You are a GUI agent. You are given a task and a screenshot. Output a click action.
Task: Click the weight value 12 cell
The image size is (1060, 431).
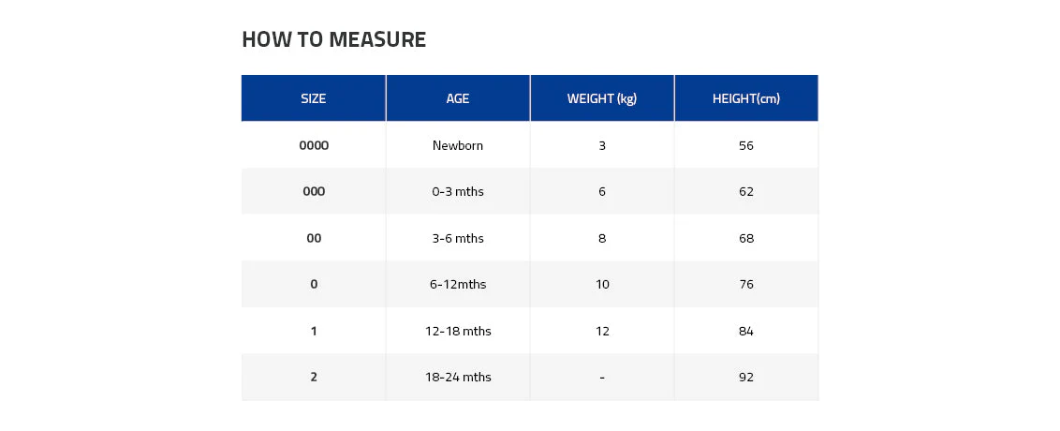point(602,331)
